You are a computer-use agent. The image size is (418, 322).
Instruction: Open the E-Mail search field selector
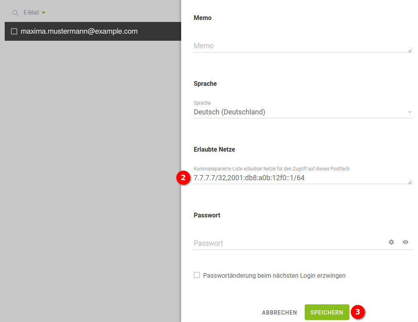31,13
